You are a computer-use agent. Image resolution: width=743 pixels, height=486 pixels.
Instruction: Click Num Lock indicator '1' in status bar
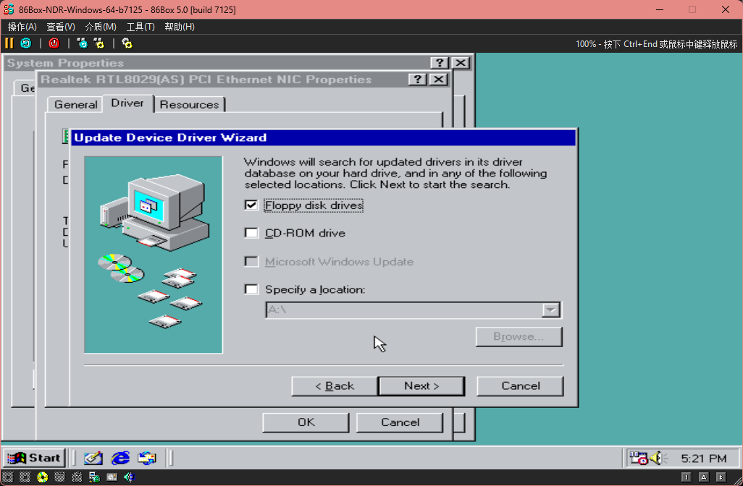coord(686,477)
